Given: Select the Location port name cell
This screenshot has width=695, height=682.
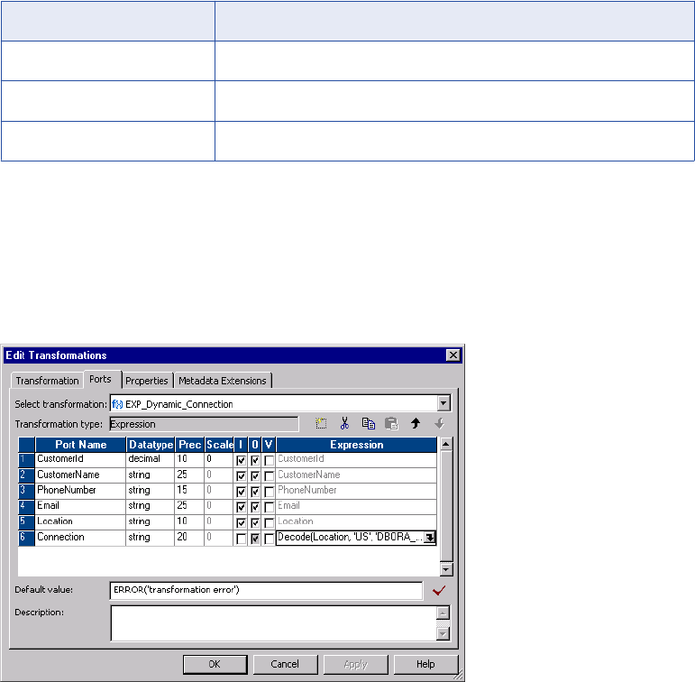Looking at the screenshot, I should 80,521.
